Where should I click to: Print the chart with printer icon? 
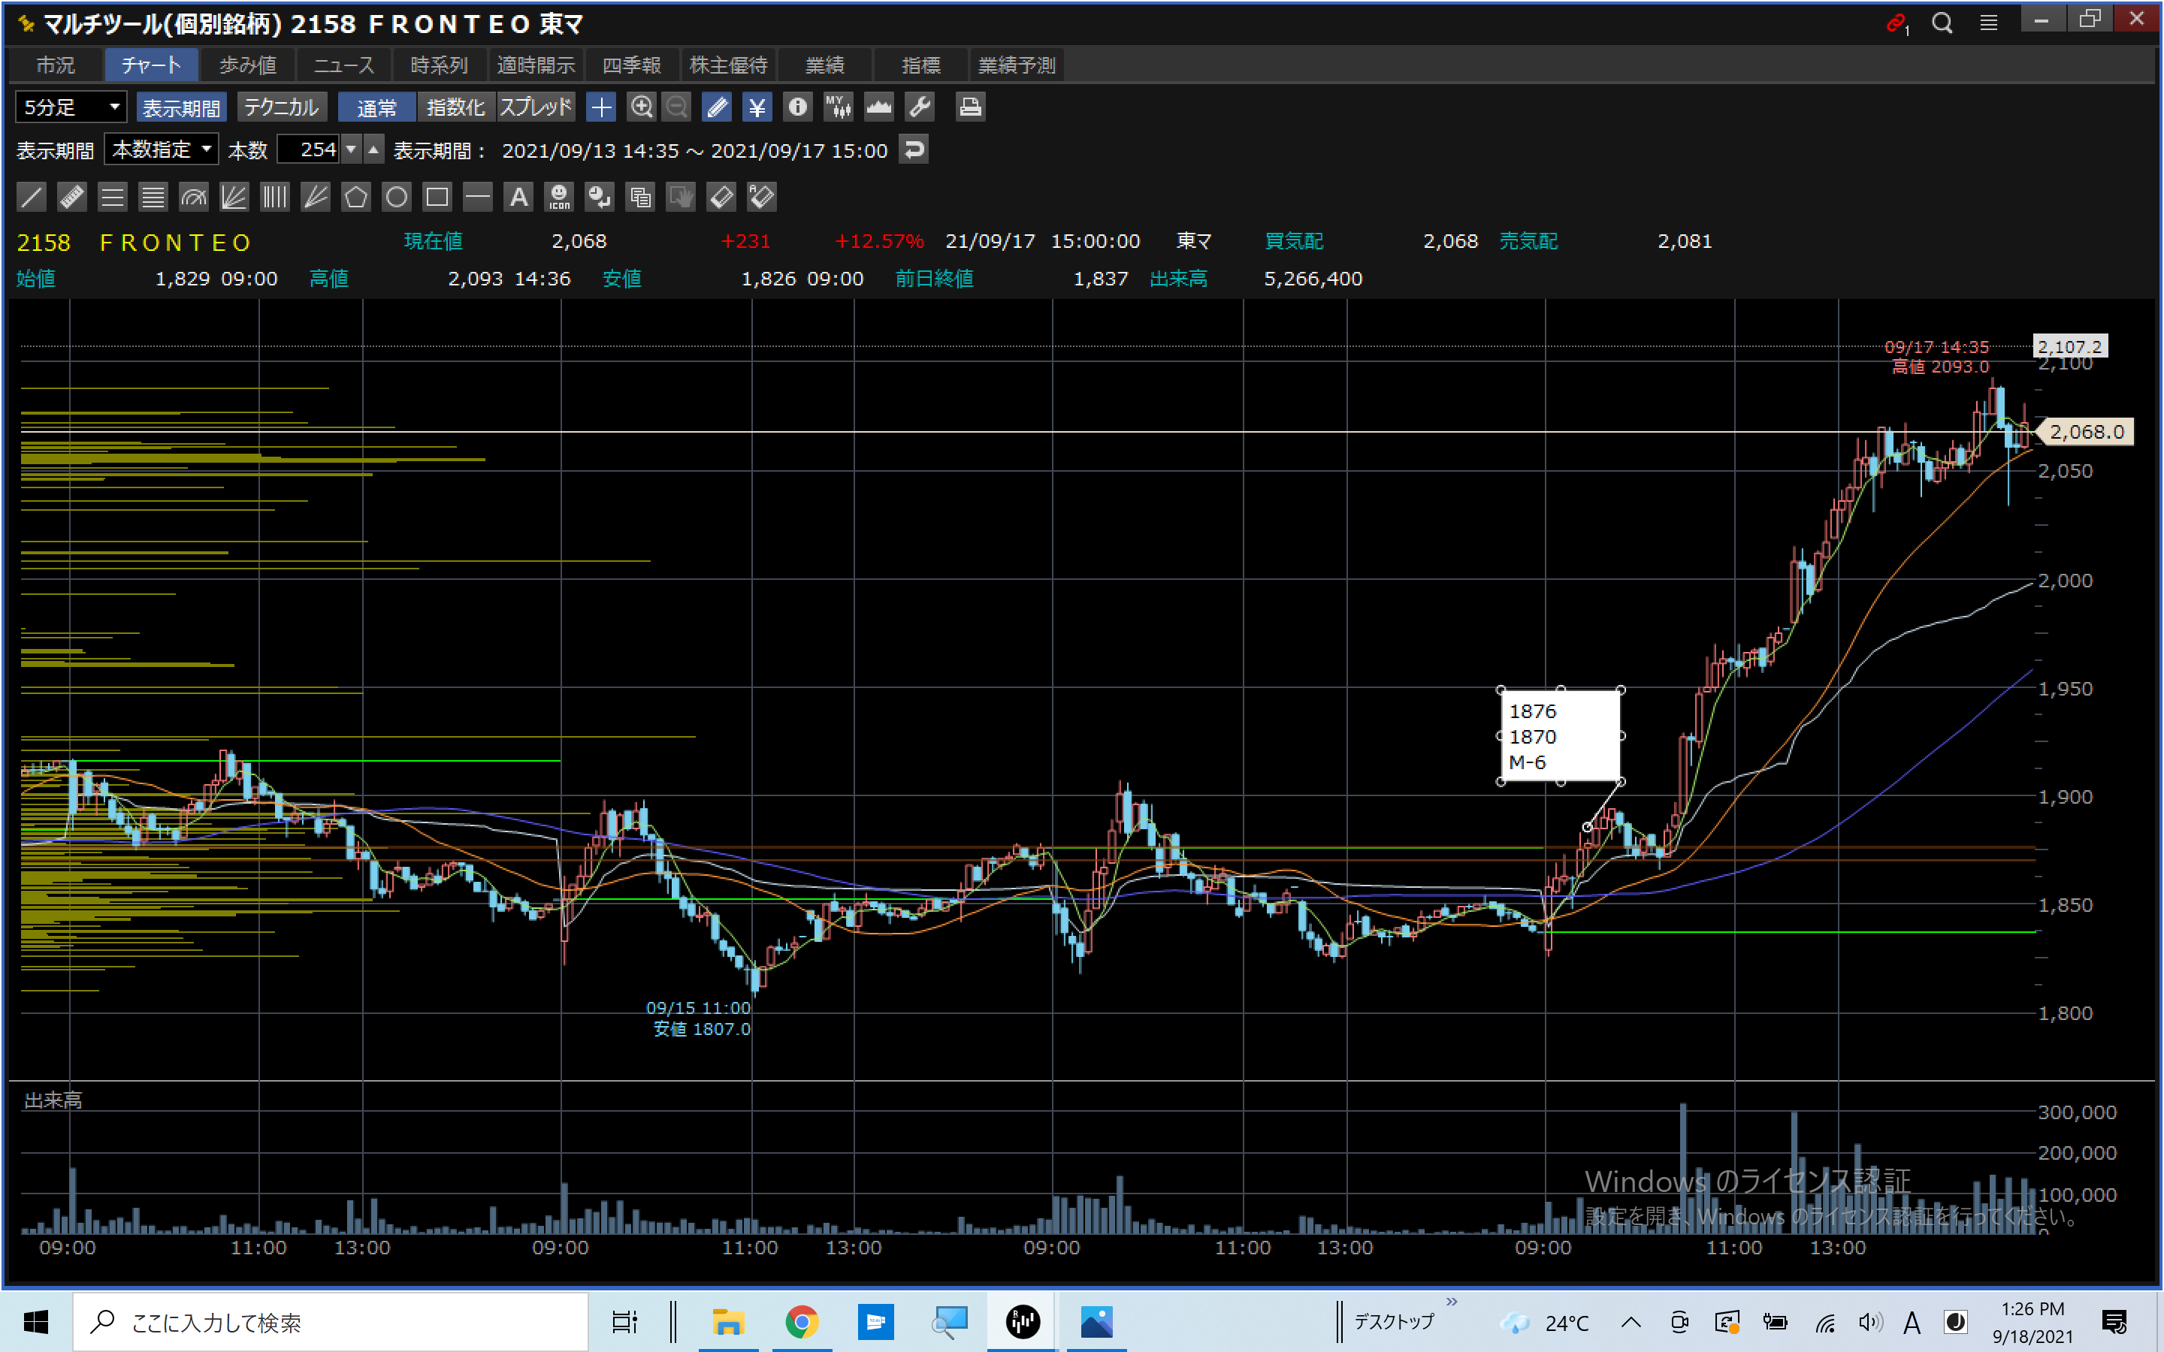pyautogui.click(x=970, y=107)
